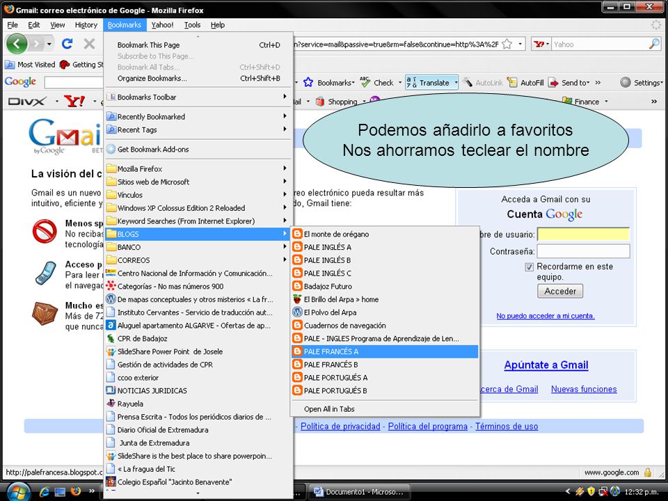This screenshot has height=501, width=668.
Task: Open the Nuevas funciones link
Action: 584,389
